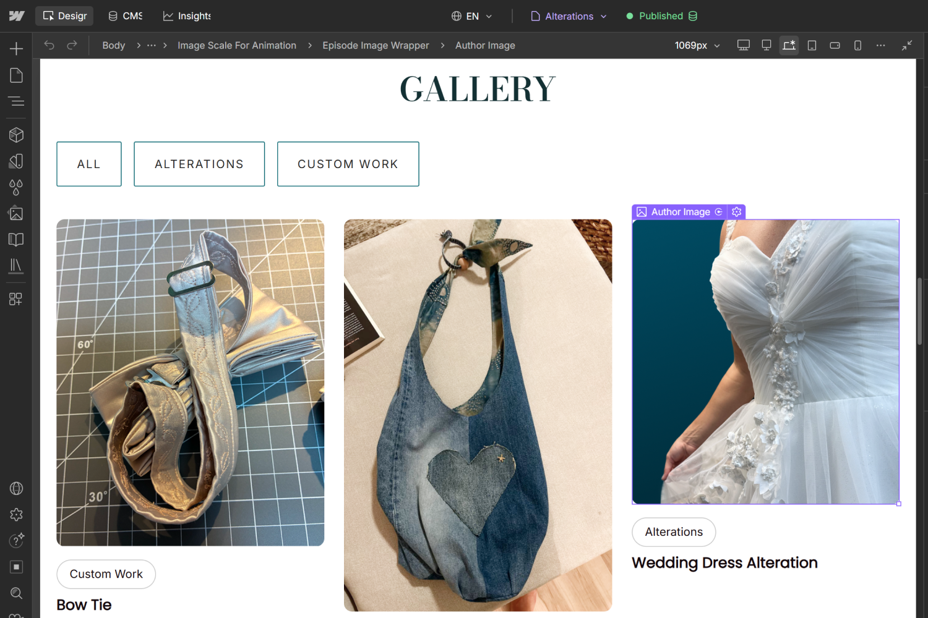Switch to Insights mode tab
928x618 pixels.
(x=187, y=16)
